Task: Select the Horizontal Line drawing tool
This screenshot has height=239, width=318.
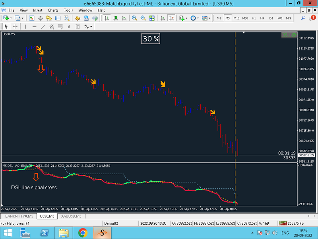Action: pos(35,27)
